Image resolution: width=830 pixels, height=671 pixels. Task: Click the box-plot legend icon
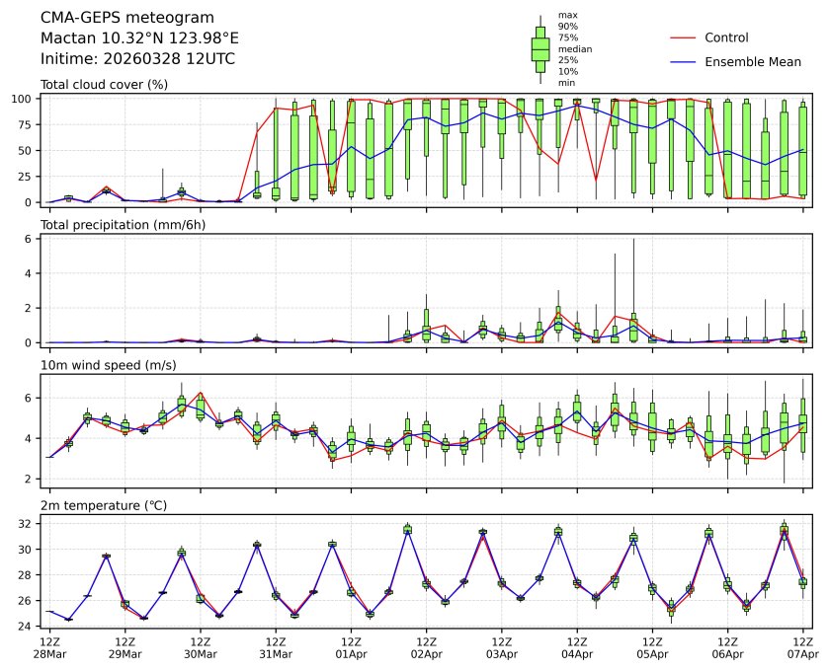pos(540,49)
